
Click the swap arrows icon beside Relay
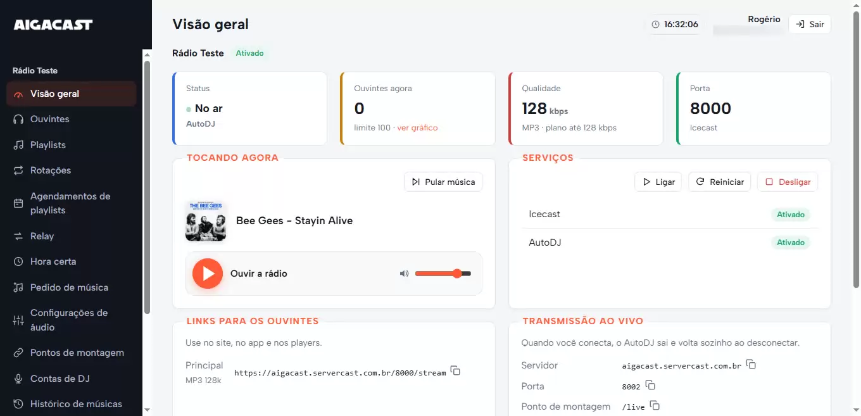pos(18,236)
